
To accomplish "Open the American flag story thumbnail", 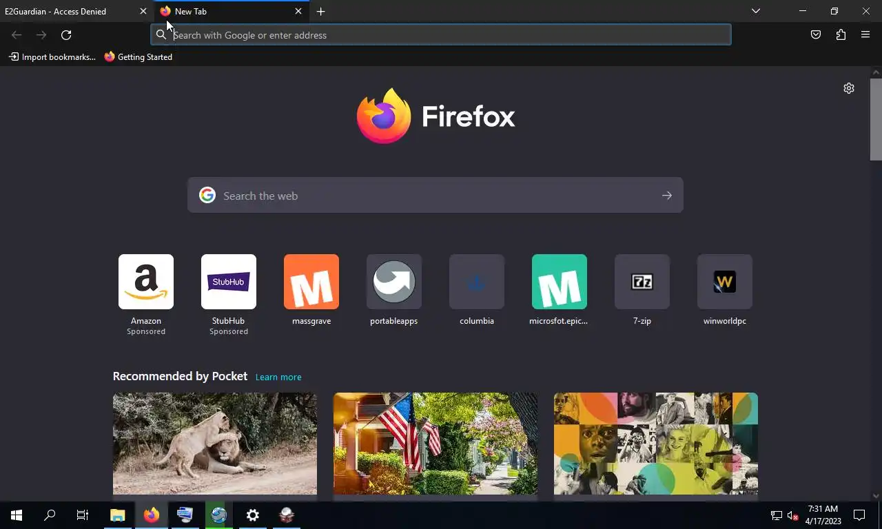I will [x=435, y=444].
